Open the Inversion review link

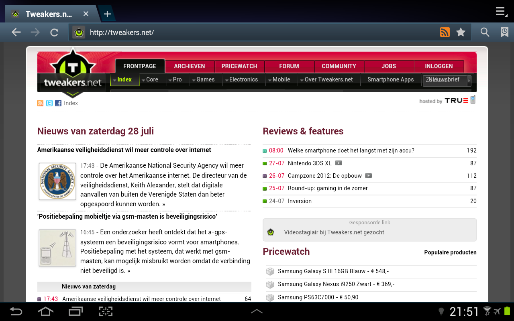300,201
